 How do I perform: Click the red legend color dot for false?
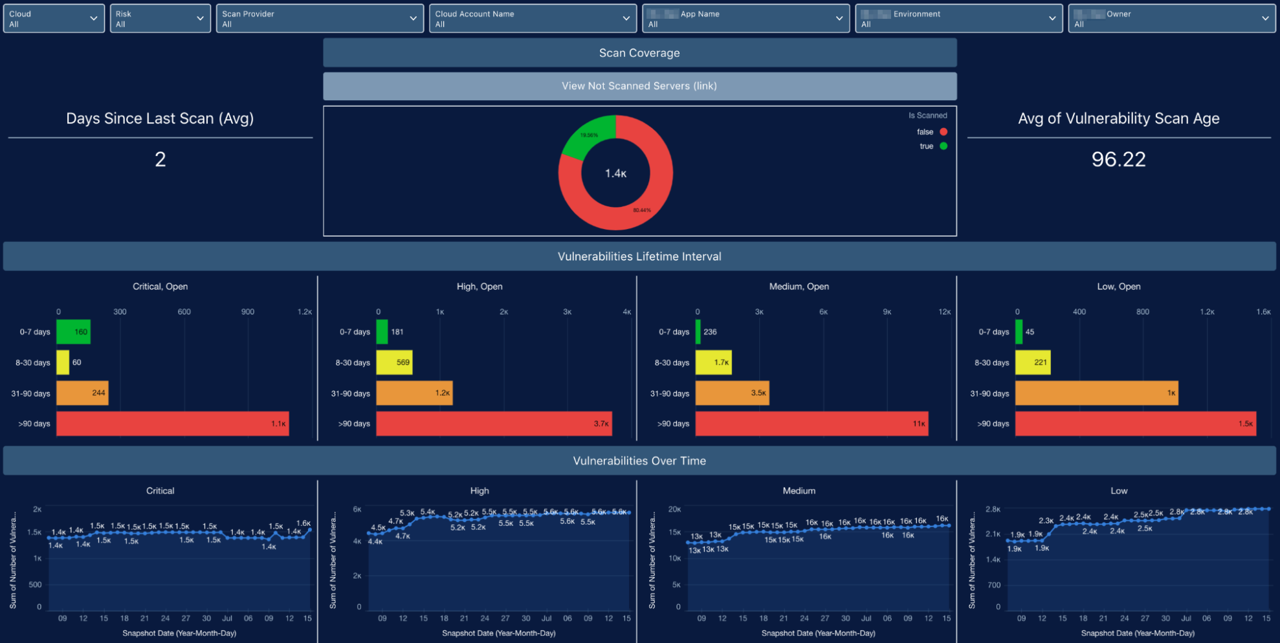943,131
